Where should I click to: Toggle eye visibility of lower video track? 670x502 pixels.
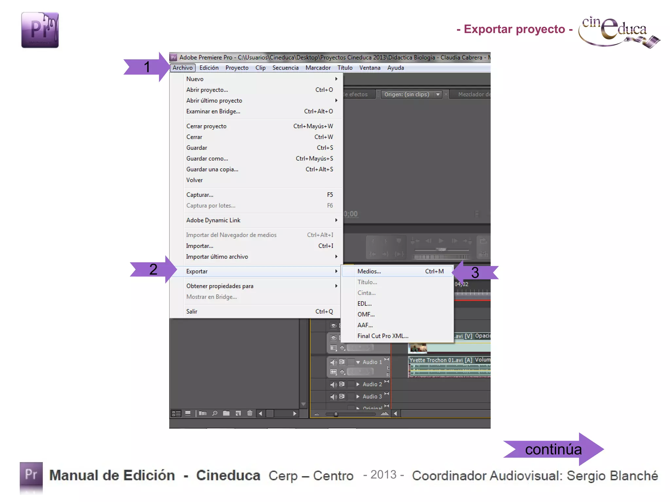[333, 338]
